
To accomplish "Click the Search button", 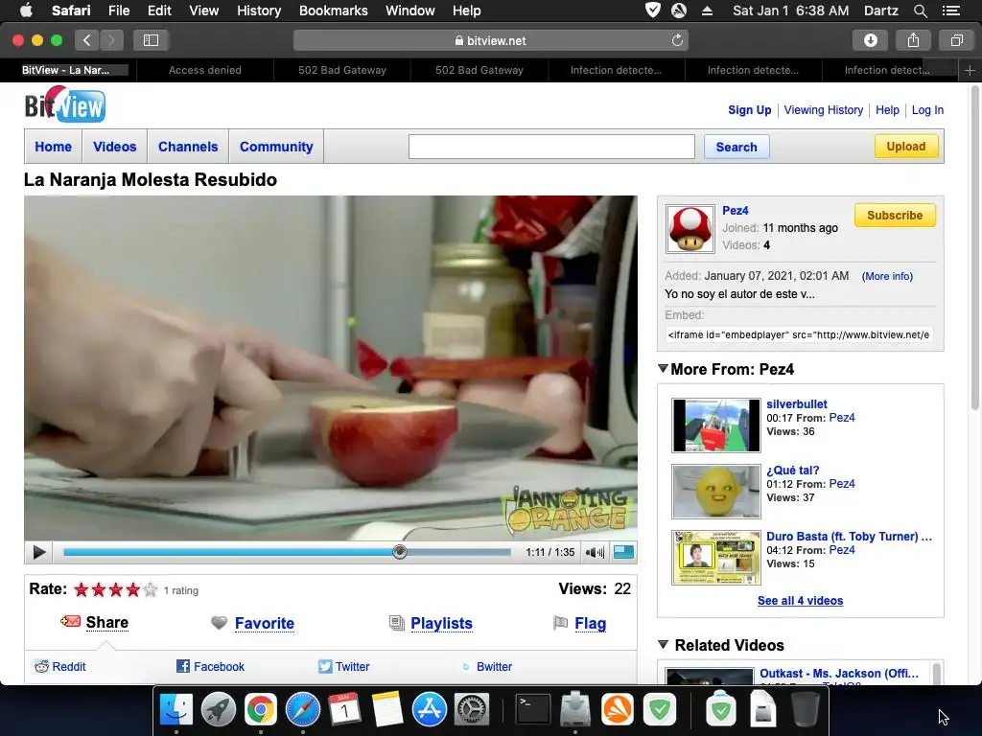I will point(736,147).
